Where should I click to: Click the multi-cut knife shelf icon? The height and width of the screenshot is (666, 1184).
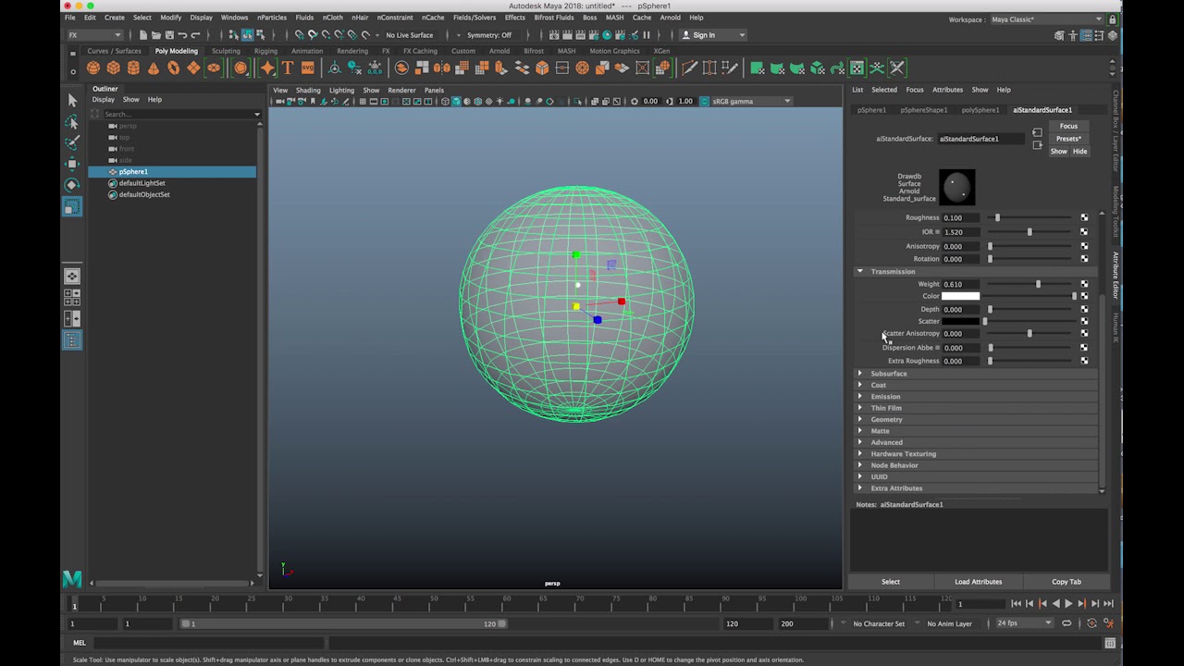pyautogui.click(x=689, y=68)
